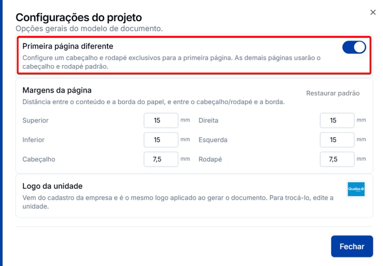Screen dimensions: 383x266
Task: Focus the Rodapé distance value field
Action: 337,160
